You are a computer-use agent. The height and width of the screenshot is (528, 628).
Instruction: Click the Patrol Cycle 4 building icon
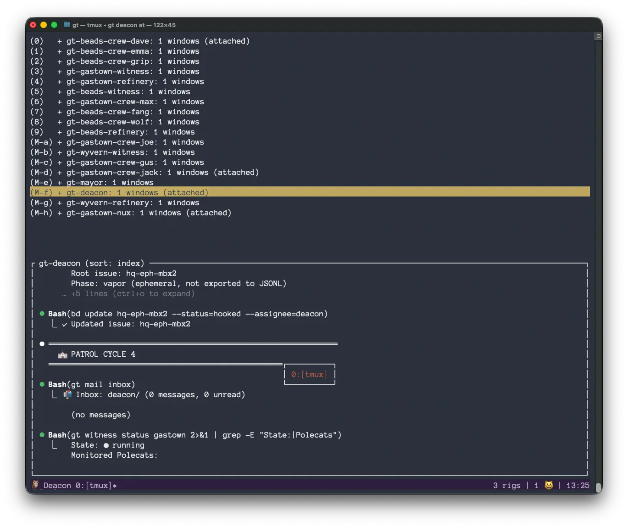(62, 354)
